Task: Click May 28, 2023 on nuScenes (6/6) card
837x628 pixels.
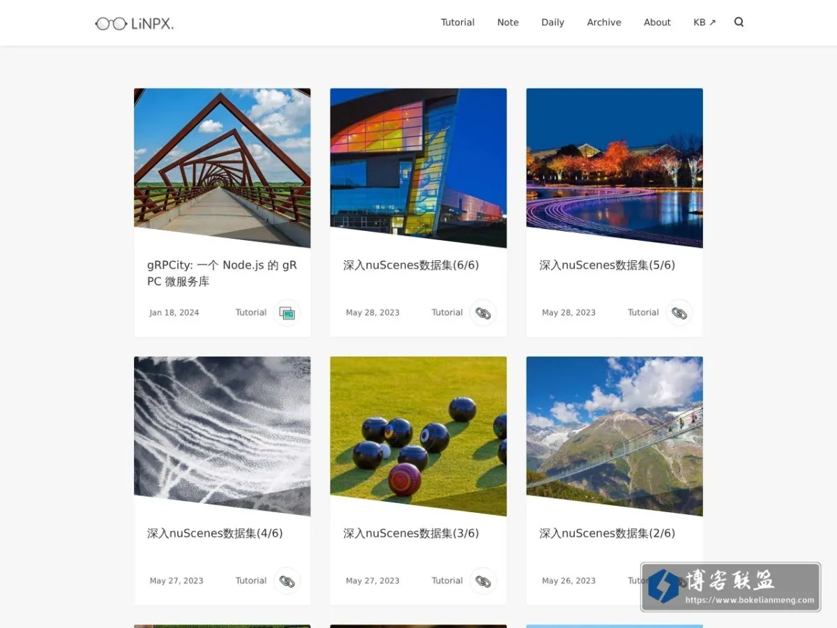Action: [x=372, y=313]
